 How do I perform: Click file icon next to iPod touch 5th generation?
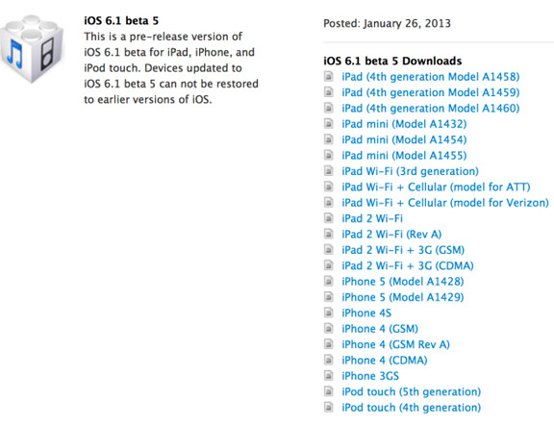[x=329, y=391]
